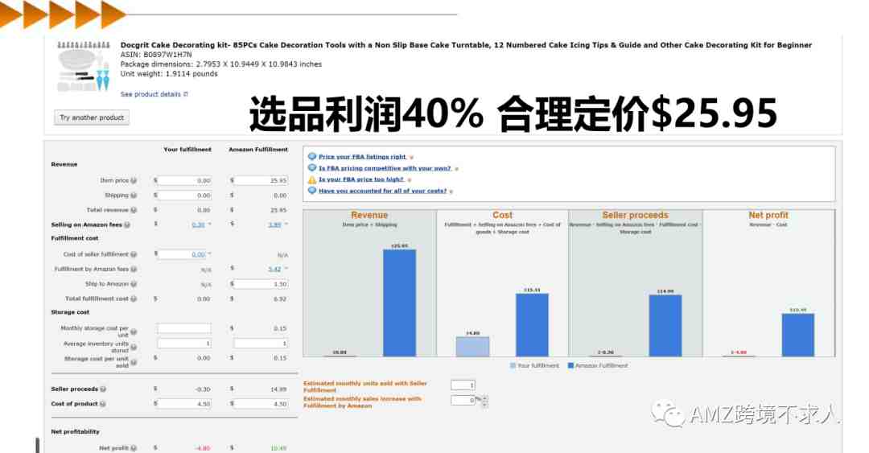
Task: Open help icon beside Total revenue
Action: [134, 210]
